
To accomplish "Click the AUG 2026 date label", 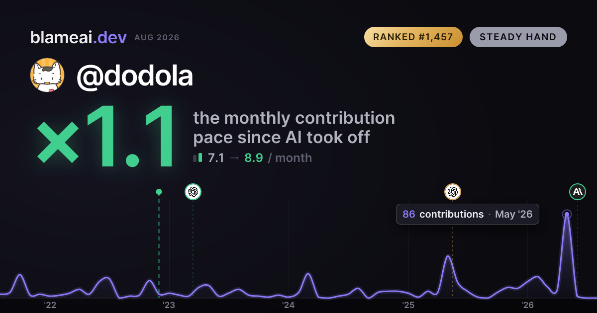I will point(157,38).
